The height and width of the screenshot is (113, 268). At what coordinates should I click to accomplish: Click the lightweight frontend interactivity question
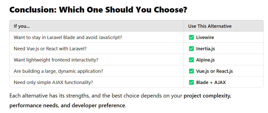56,60
